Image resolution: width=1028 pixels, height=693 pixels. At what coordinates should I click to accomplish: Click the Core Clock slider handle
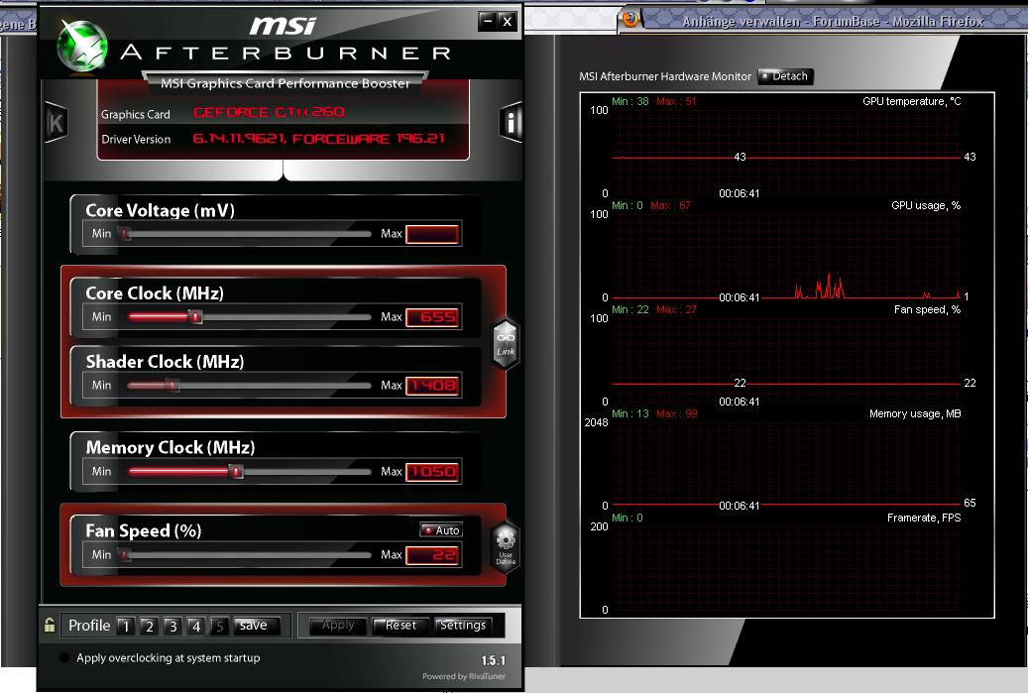(x=194, y=316)
